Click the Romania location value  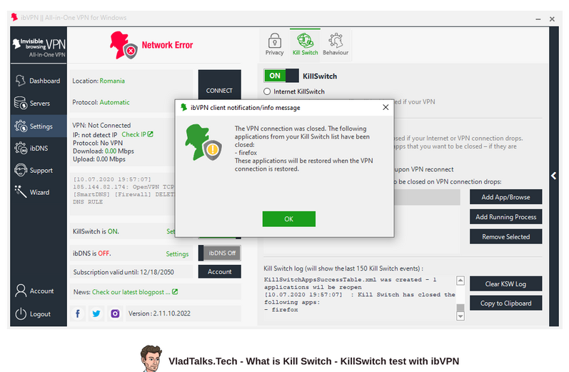click(112, 81)
